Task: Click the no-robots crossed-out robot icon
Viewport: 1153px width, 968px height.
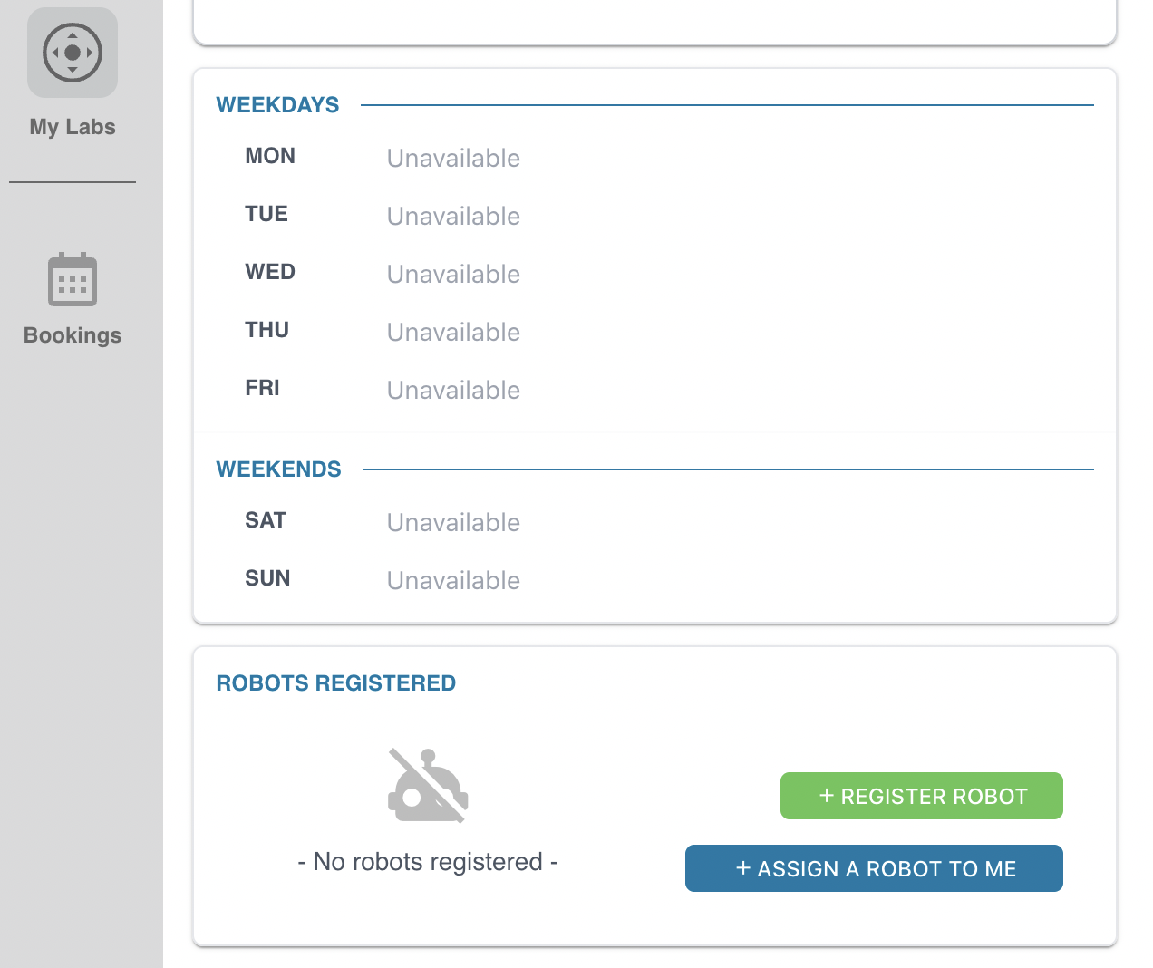Action: [428, 786]
